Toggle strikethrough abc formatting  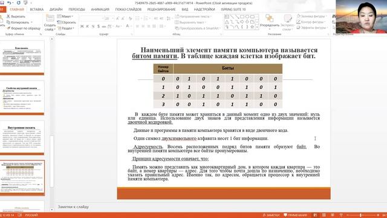tap(104, 26)
